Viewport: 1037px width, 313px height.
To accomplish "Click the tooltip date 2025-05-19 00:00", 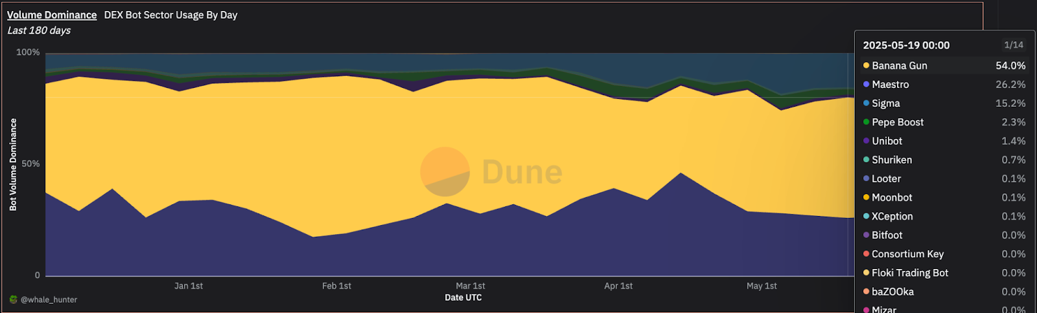I will (x=906, y=45).
